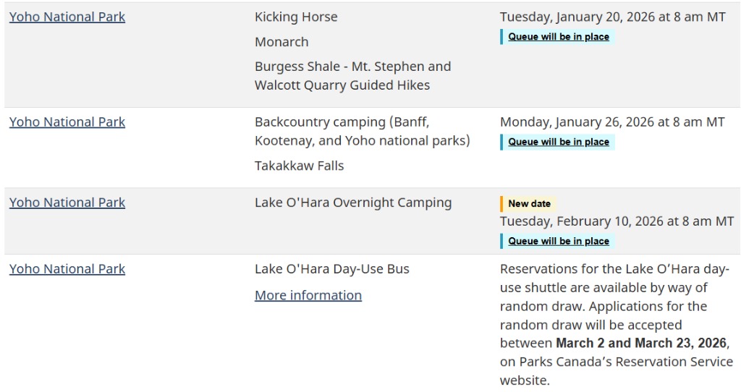Open More information link for Day-Use Bus
The image size is (741, 392).
(308, 295)
